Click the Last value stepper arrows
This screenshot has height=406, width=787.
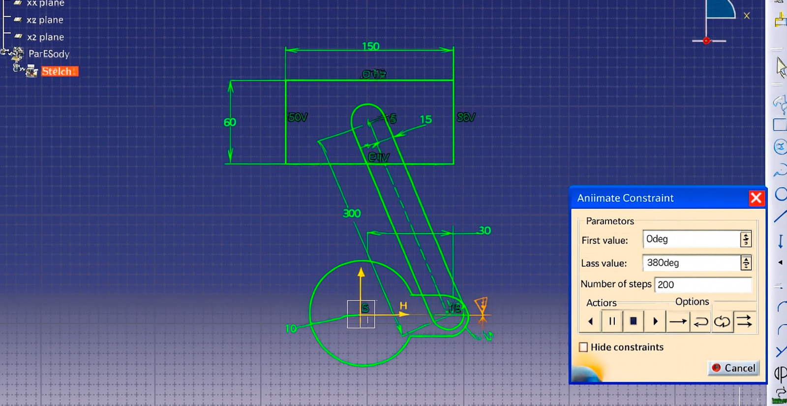(746, 263)
